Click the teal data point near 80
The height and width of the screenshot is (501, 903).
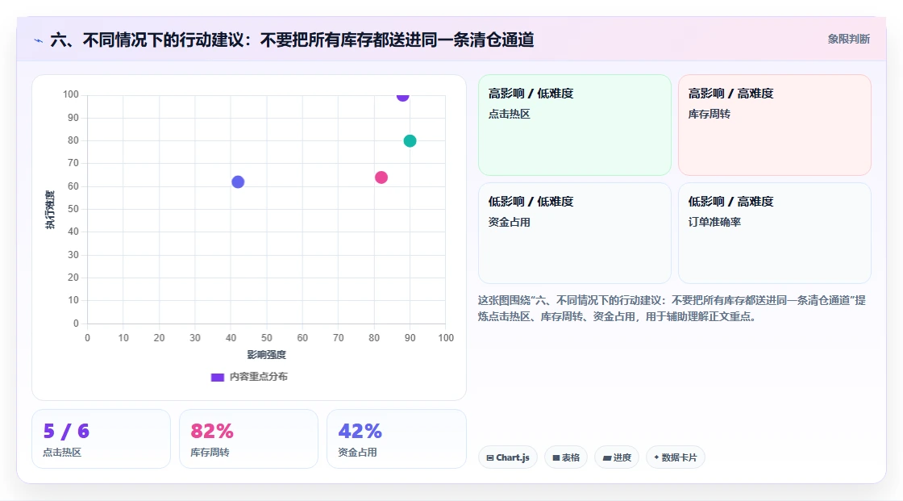pos(410,140)
